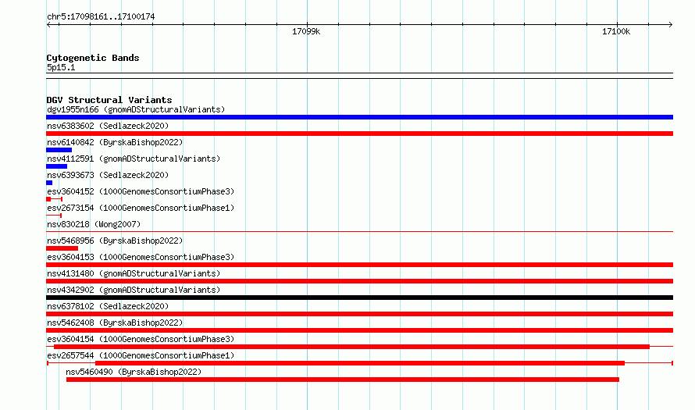The height and width of the screenshot is (410, 695).
Task: Click the red bar under esv3604153
Action: (359, 265)
